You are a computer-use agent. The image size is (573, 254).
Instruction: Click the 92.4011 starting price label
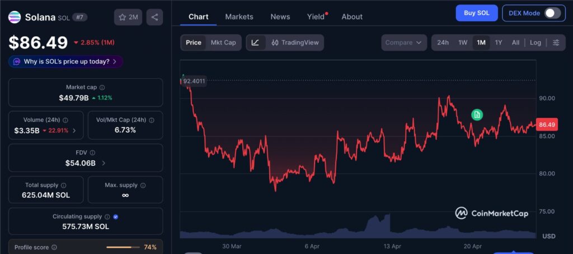(x=194, y=81)
